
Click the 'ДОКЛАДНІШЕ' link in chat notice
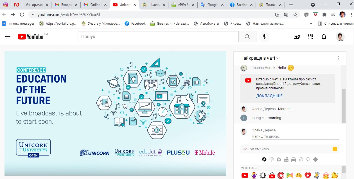coord(269,96)
